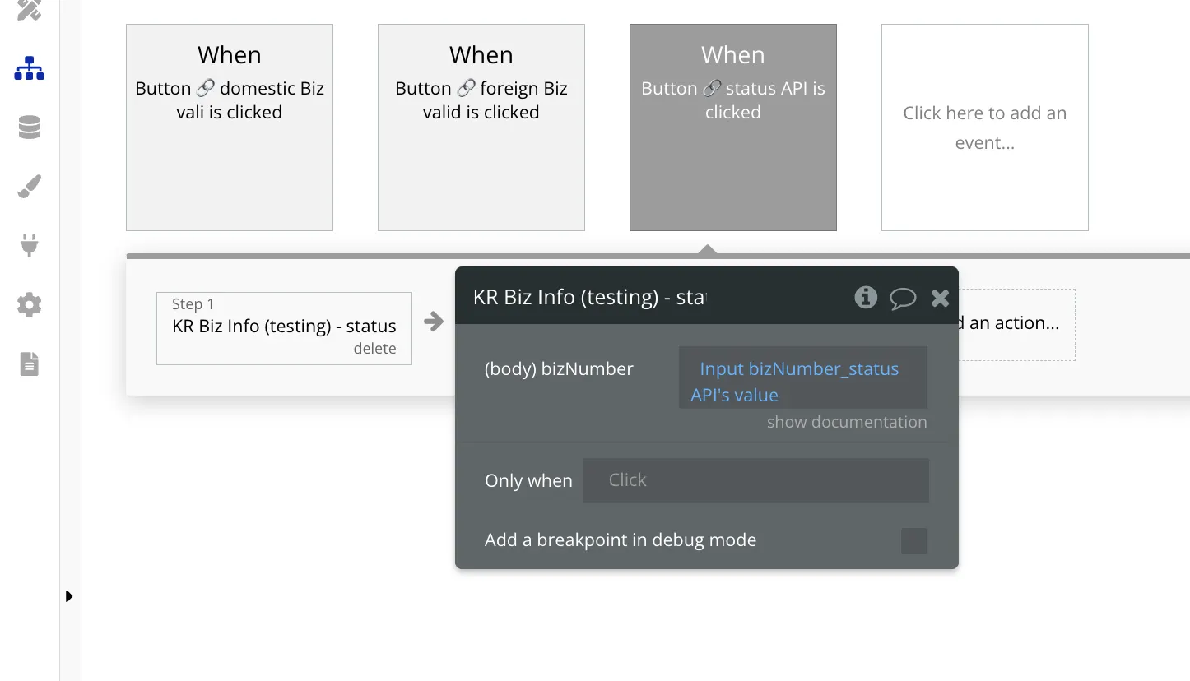Screen dimensions: 1190x681
Task: Select the foreign Biz valid clicked event
Action: tap(481, 127)
